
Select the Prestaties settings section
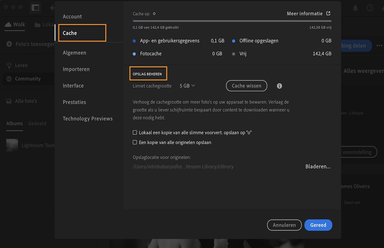point(74,102)
